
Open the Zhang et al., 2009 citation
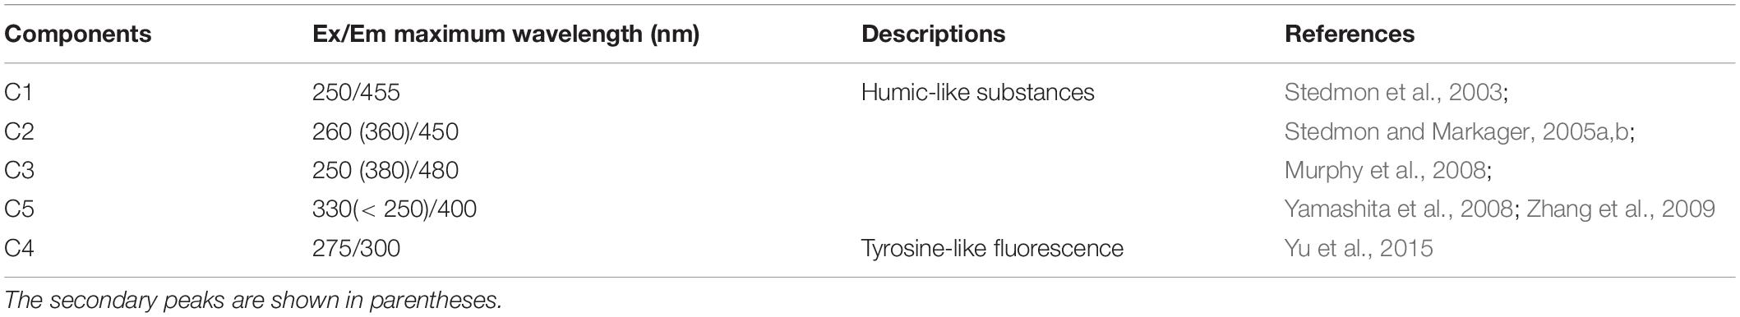1621,209
